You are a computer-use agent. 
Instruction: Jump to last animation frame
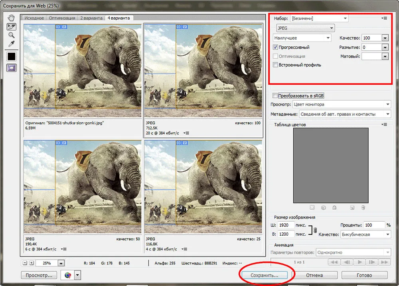(385, 262)
